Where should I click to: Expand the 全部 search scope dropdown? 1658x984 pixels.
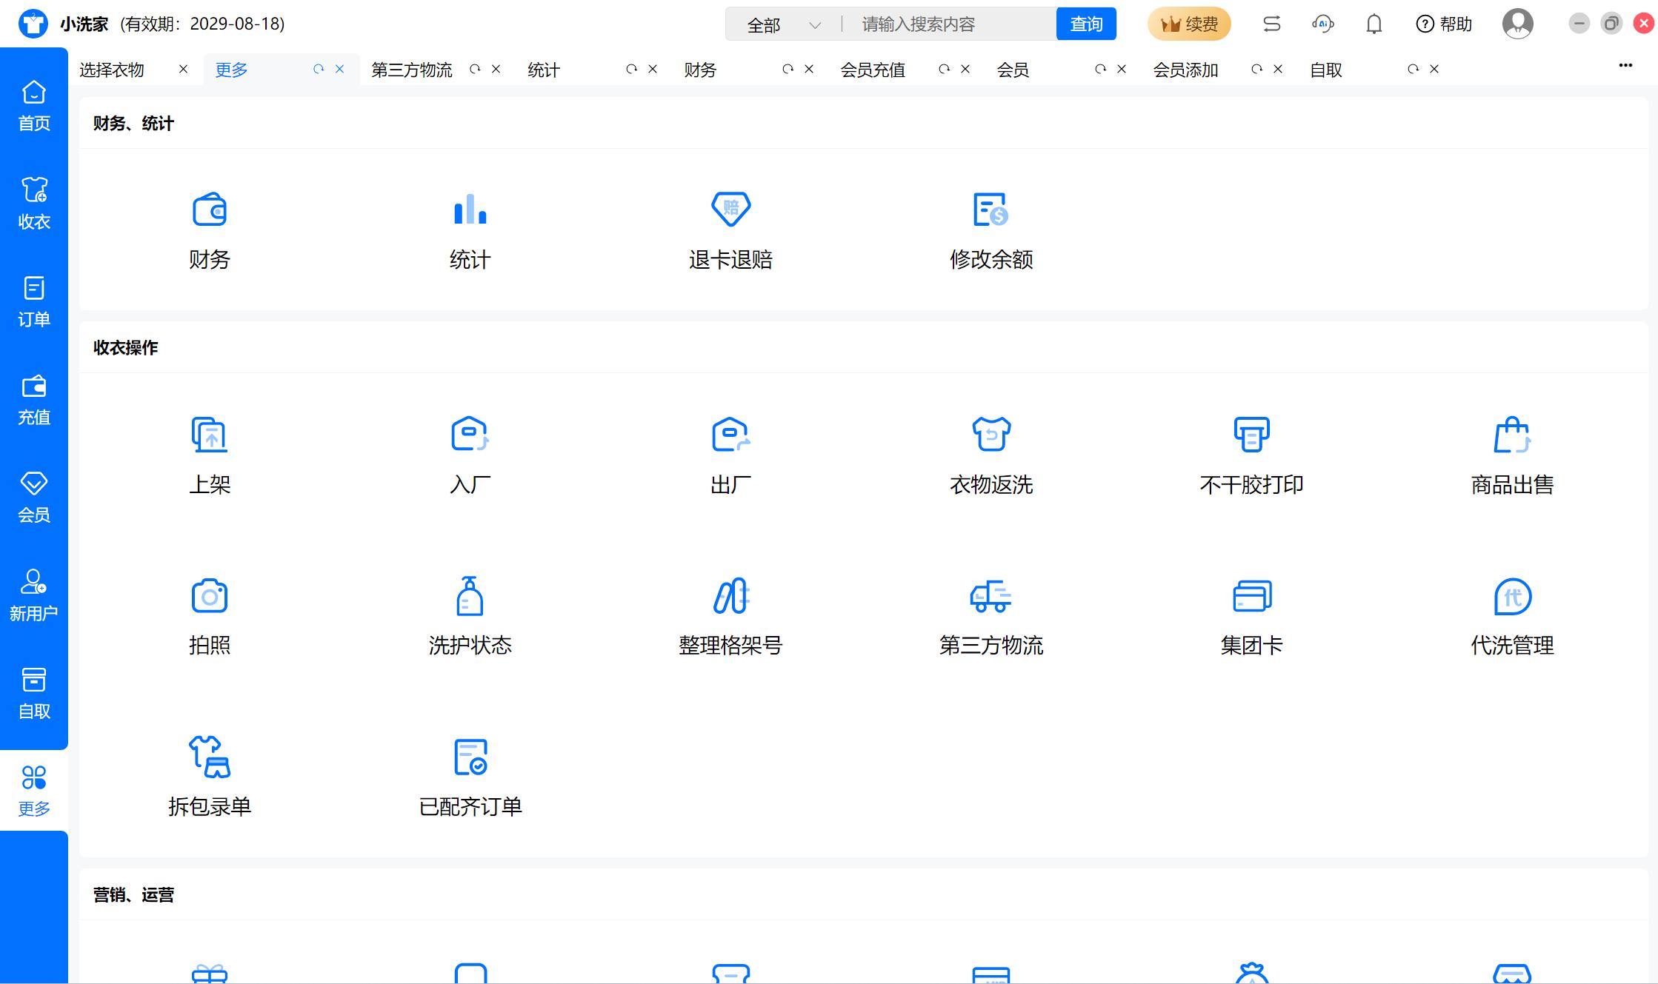(x=784, y=25)
